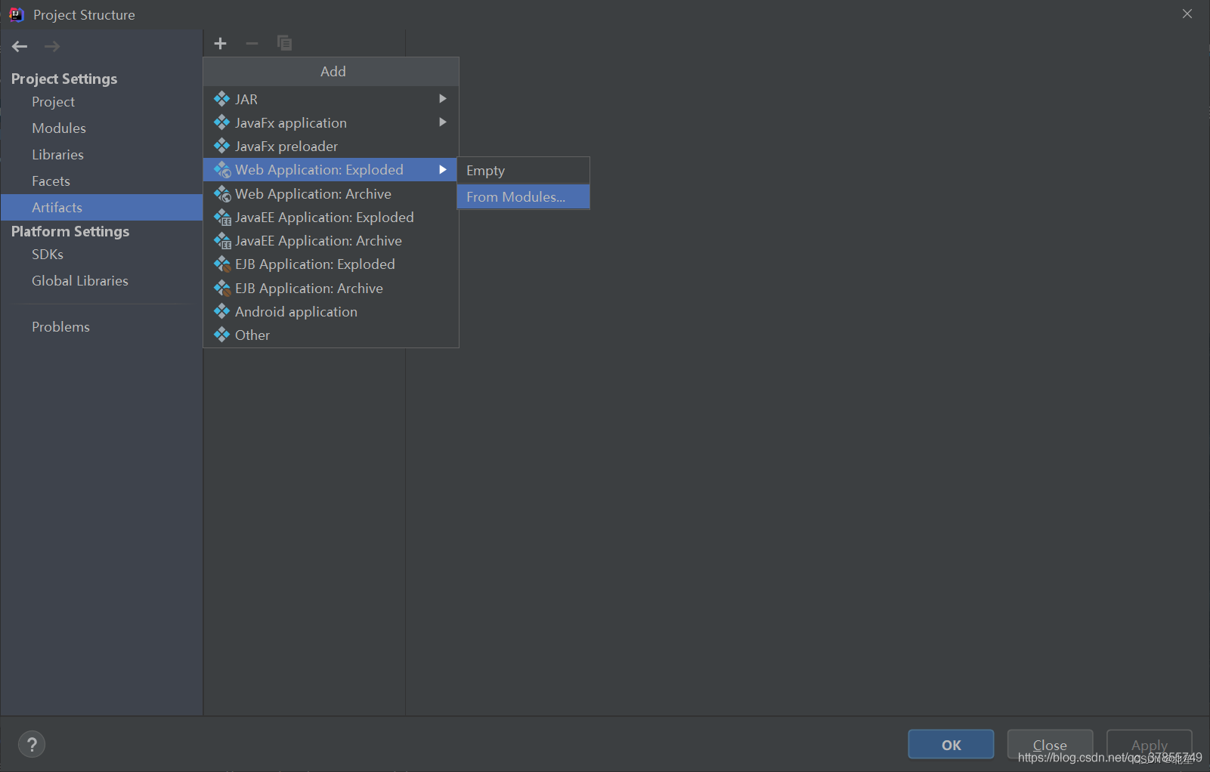Select Other in the Add menu

click(331, 335)
